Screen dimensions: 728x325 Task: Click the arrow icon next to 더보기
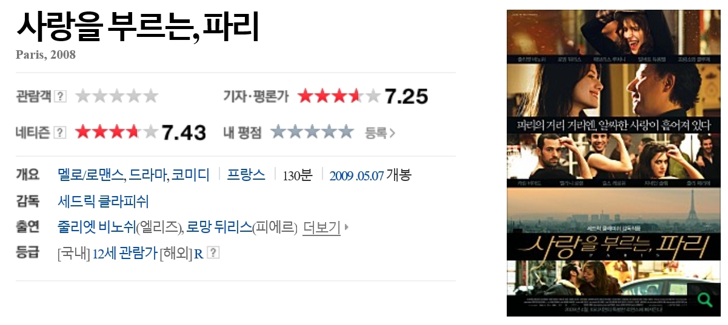pos(347,228)
